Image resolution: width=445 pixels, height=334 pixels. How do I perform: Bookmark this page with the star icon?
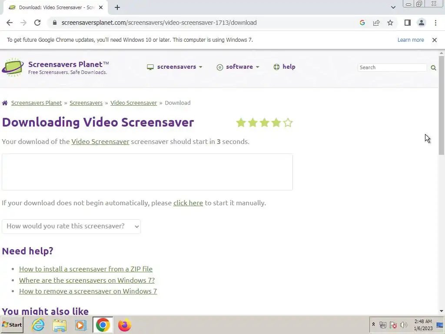[x=390, y=23]
